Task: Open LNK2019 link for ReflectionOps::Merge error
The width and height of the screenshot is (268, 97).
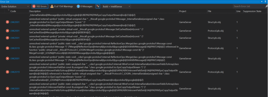Action: (15, 48)
